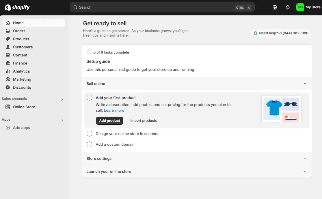Open the notification bell

point(288,7)
